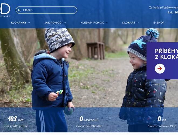Select the HLEDÁM POMOC menu label
This screenshot has height=135, width=178.
coord(92,23)
